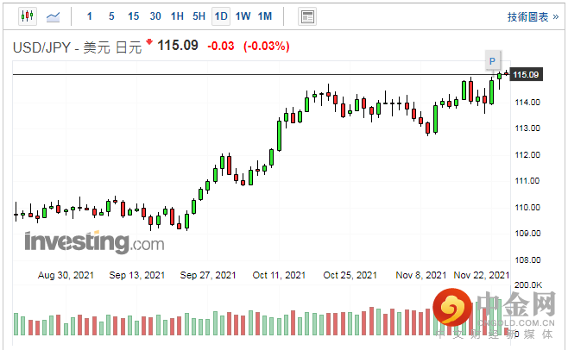Click the red down arrow by USD/JPY
The image size is (568, 350).
(x=149, y=41)
